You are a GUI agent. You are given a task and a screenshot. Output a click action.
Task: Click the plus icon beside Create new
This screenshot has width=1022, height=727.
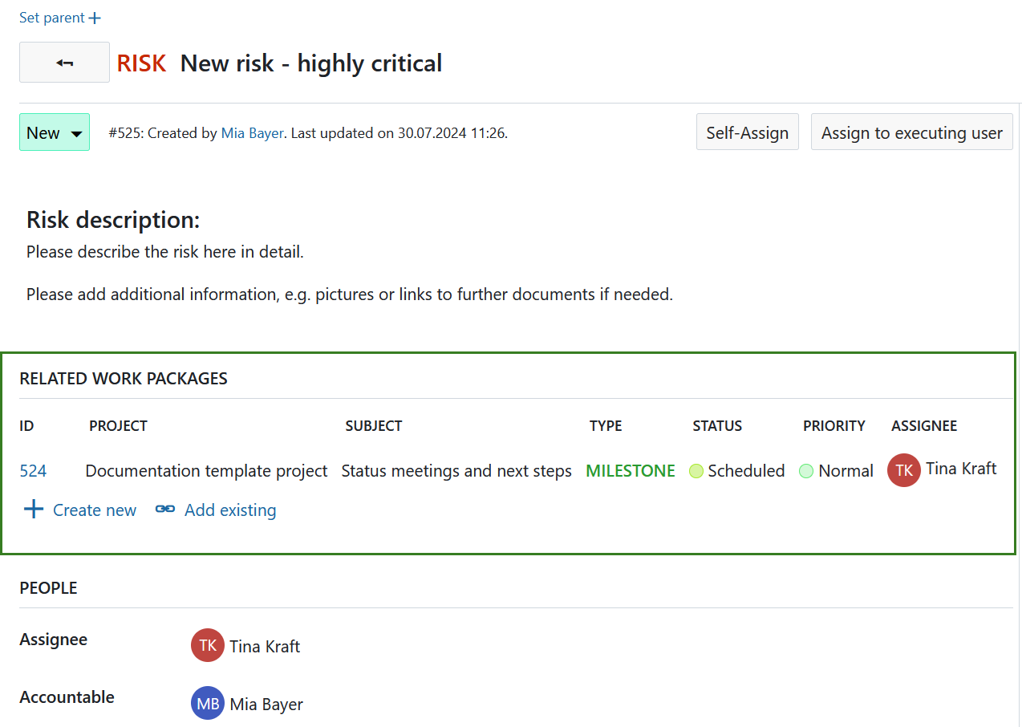coord(33,509)
